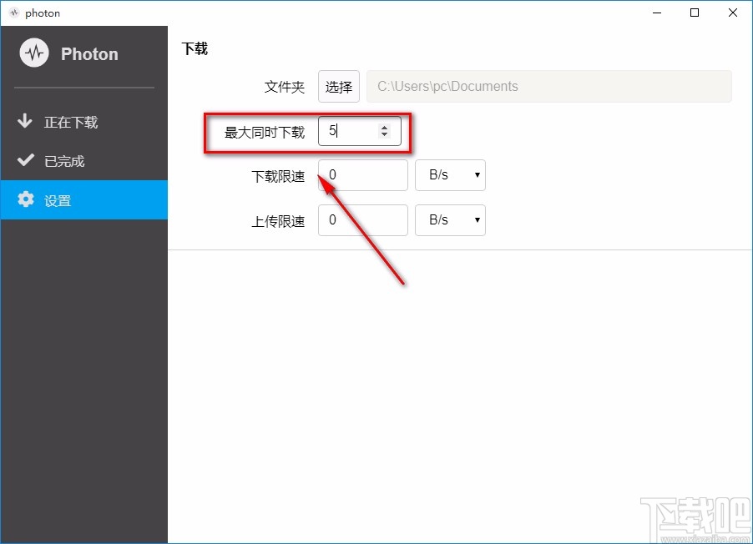Click the 下载 page heading

point(195,48)
